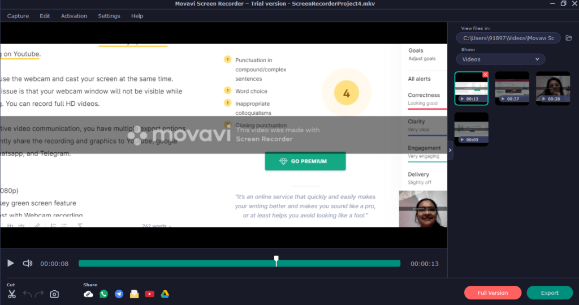Open the Help menu
The image size is (579, 305).
point(137,16)
